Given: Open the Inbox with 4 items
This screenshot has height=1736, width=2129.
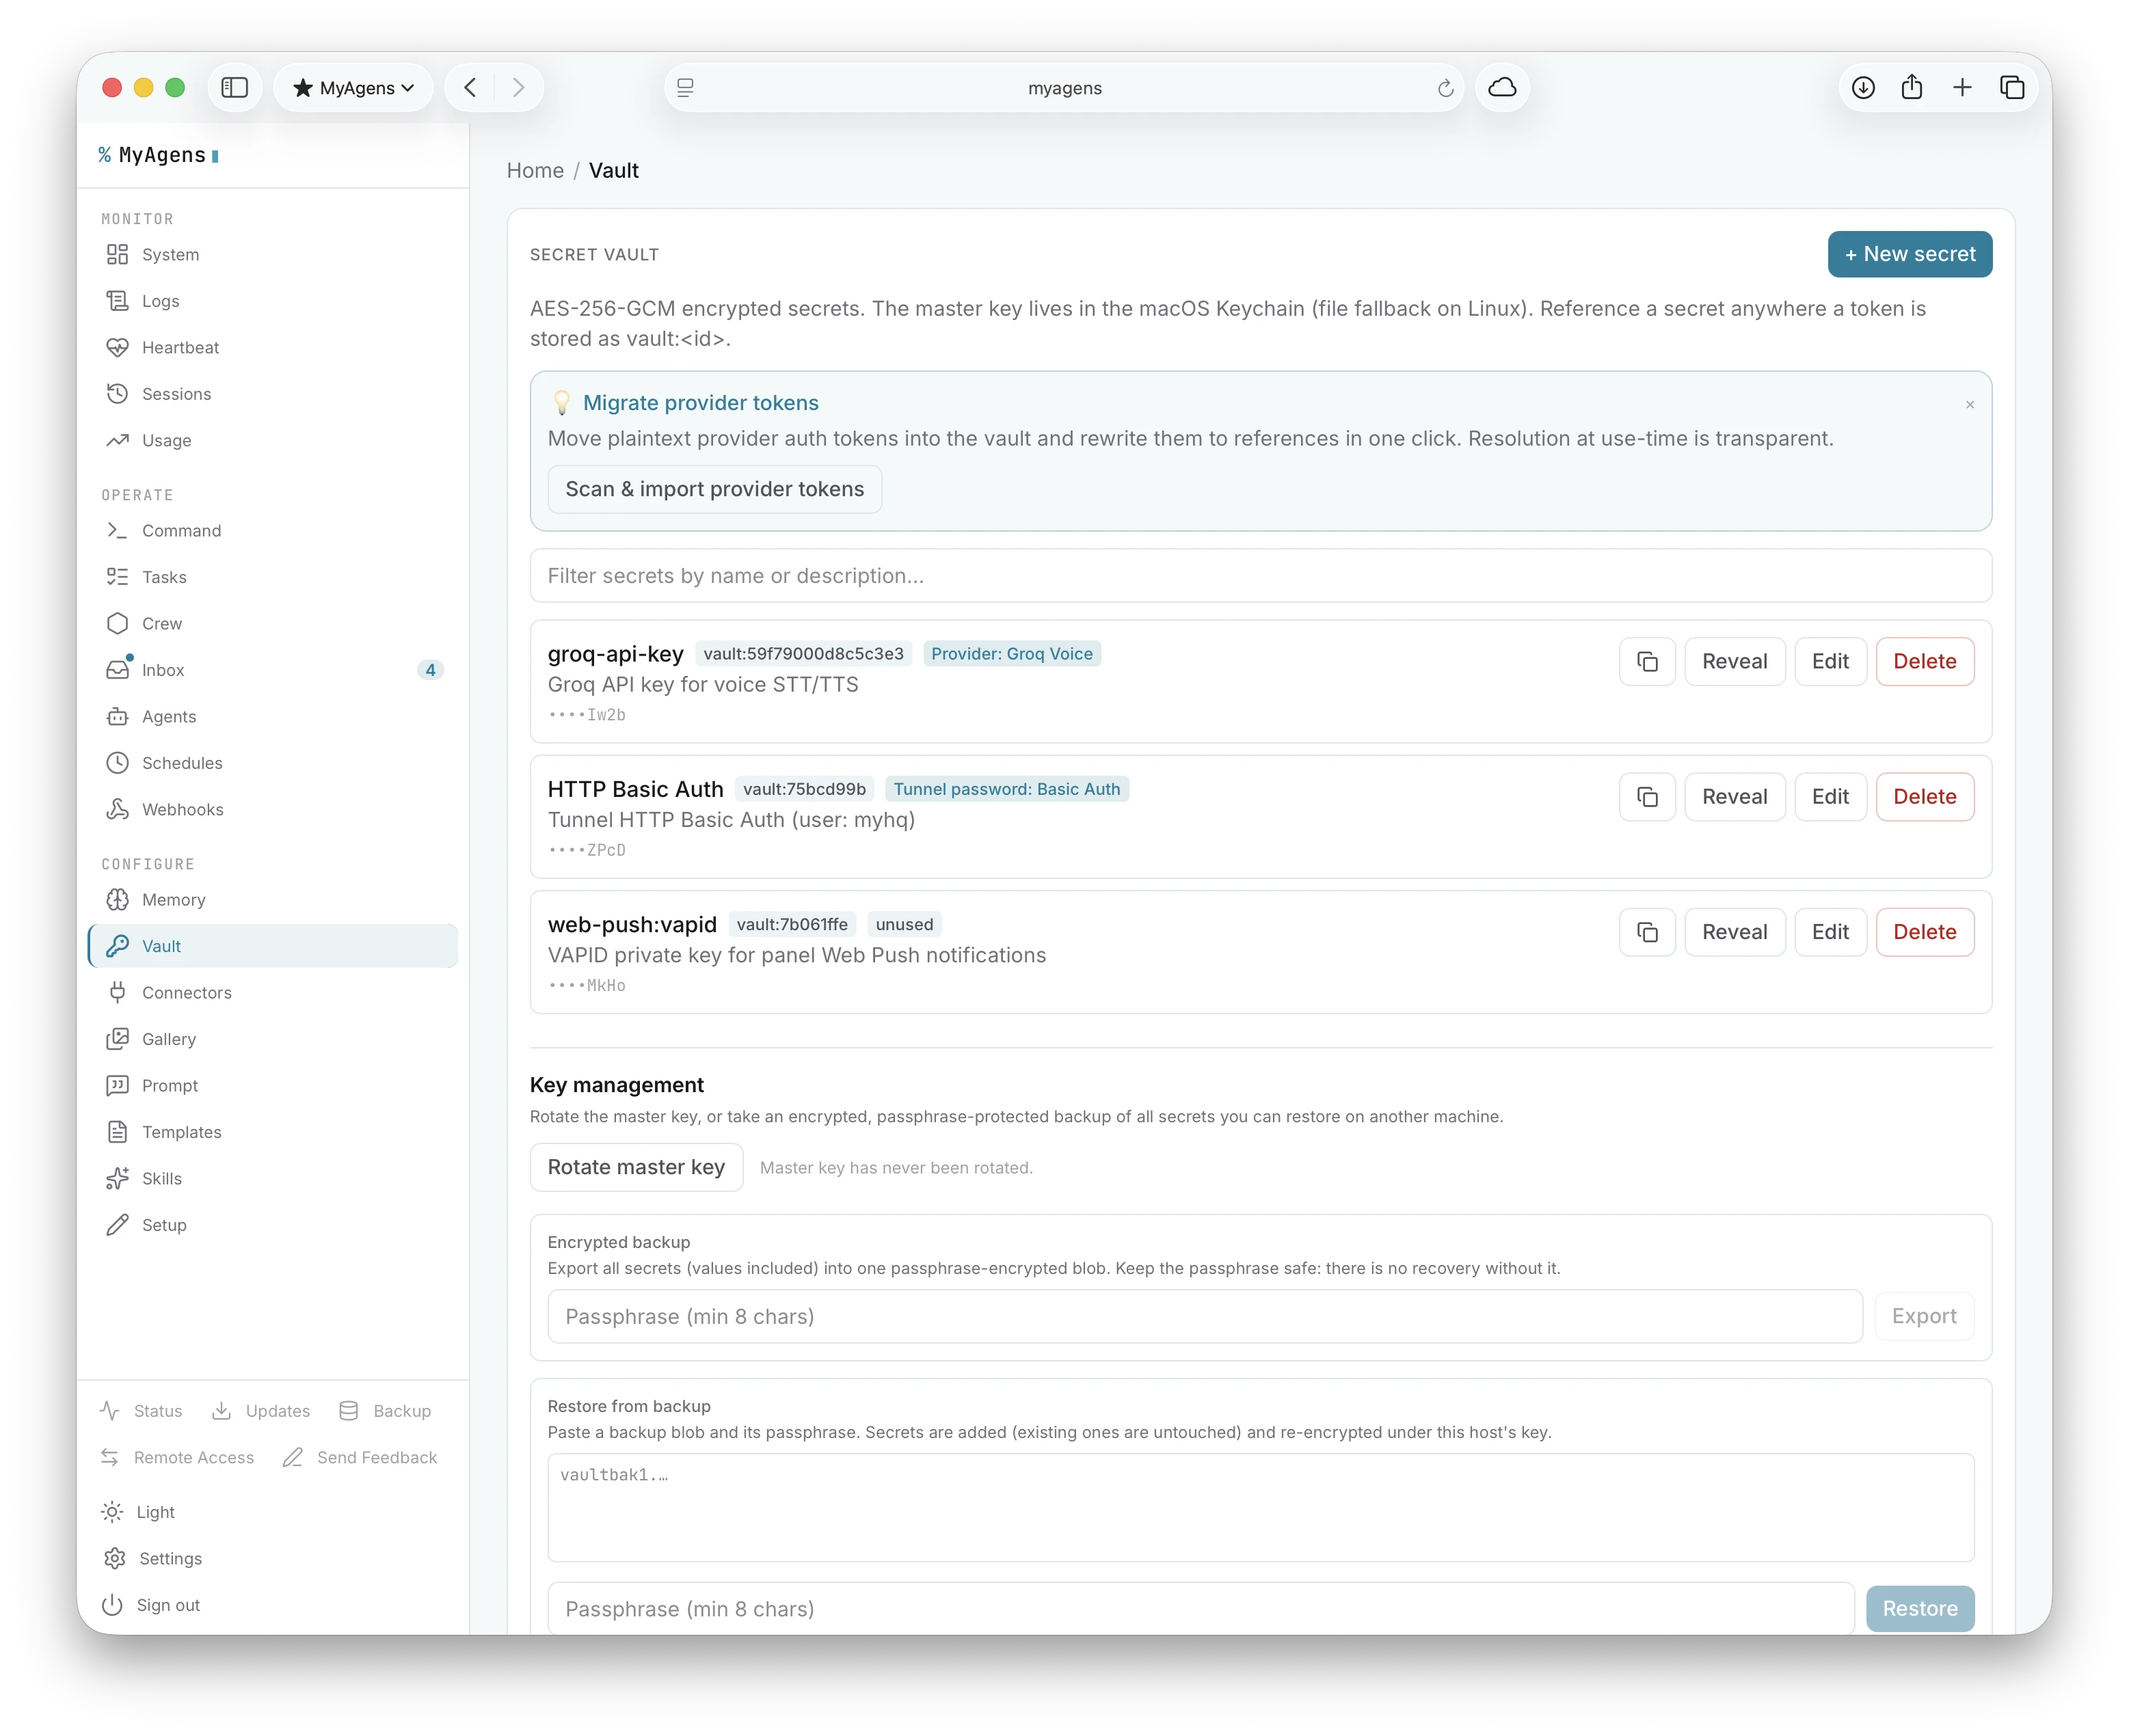Looking at the screenshot, I should point(272,670).
